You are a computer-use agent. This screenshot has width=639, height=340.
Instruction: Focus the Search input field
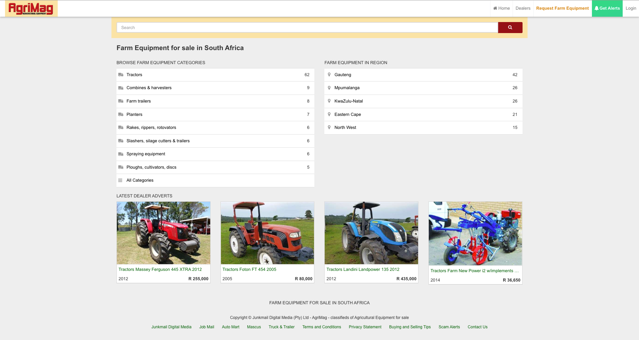[307, 27]
